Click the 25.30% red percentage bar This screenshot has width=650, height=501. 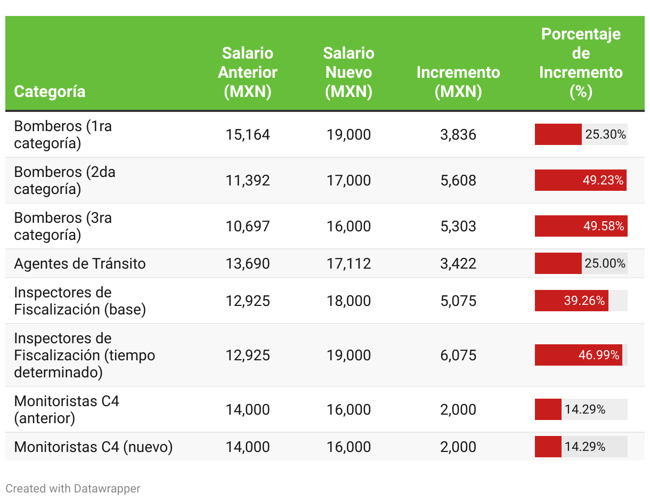(x=558, y=134)
